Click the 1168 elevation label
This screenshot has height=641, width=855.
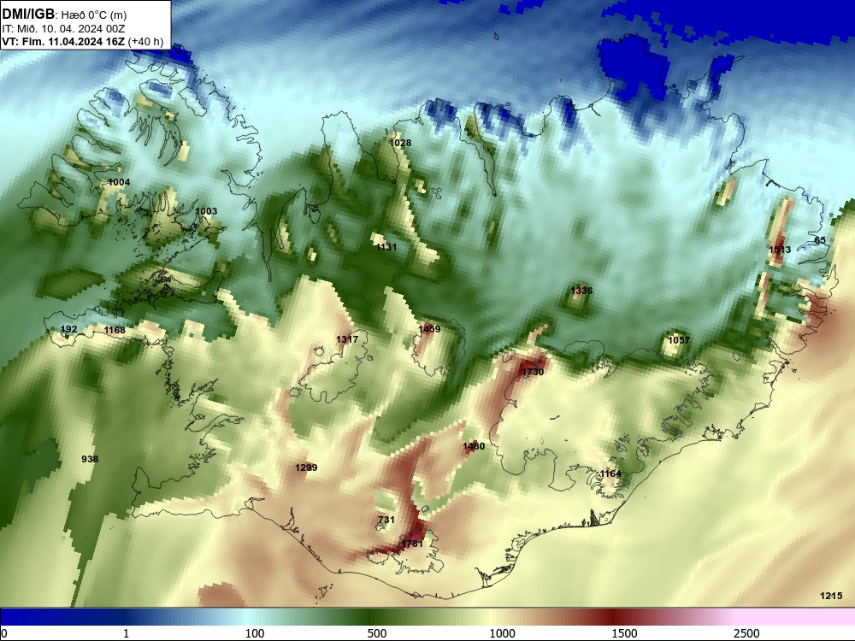pyautogui.click(x=115, y=330)
